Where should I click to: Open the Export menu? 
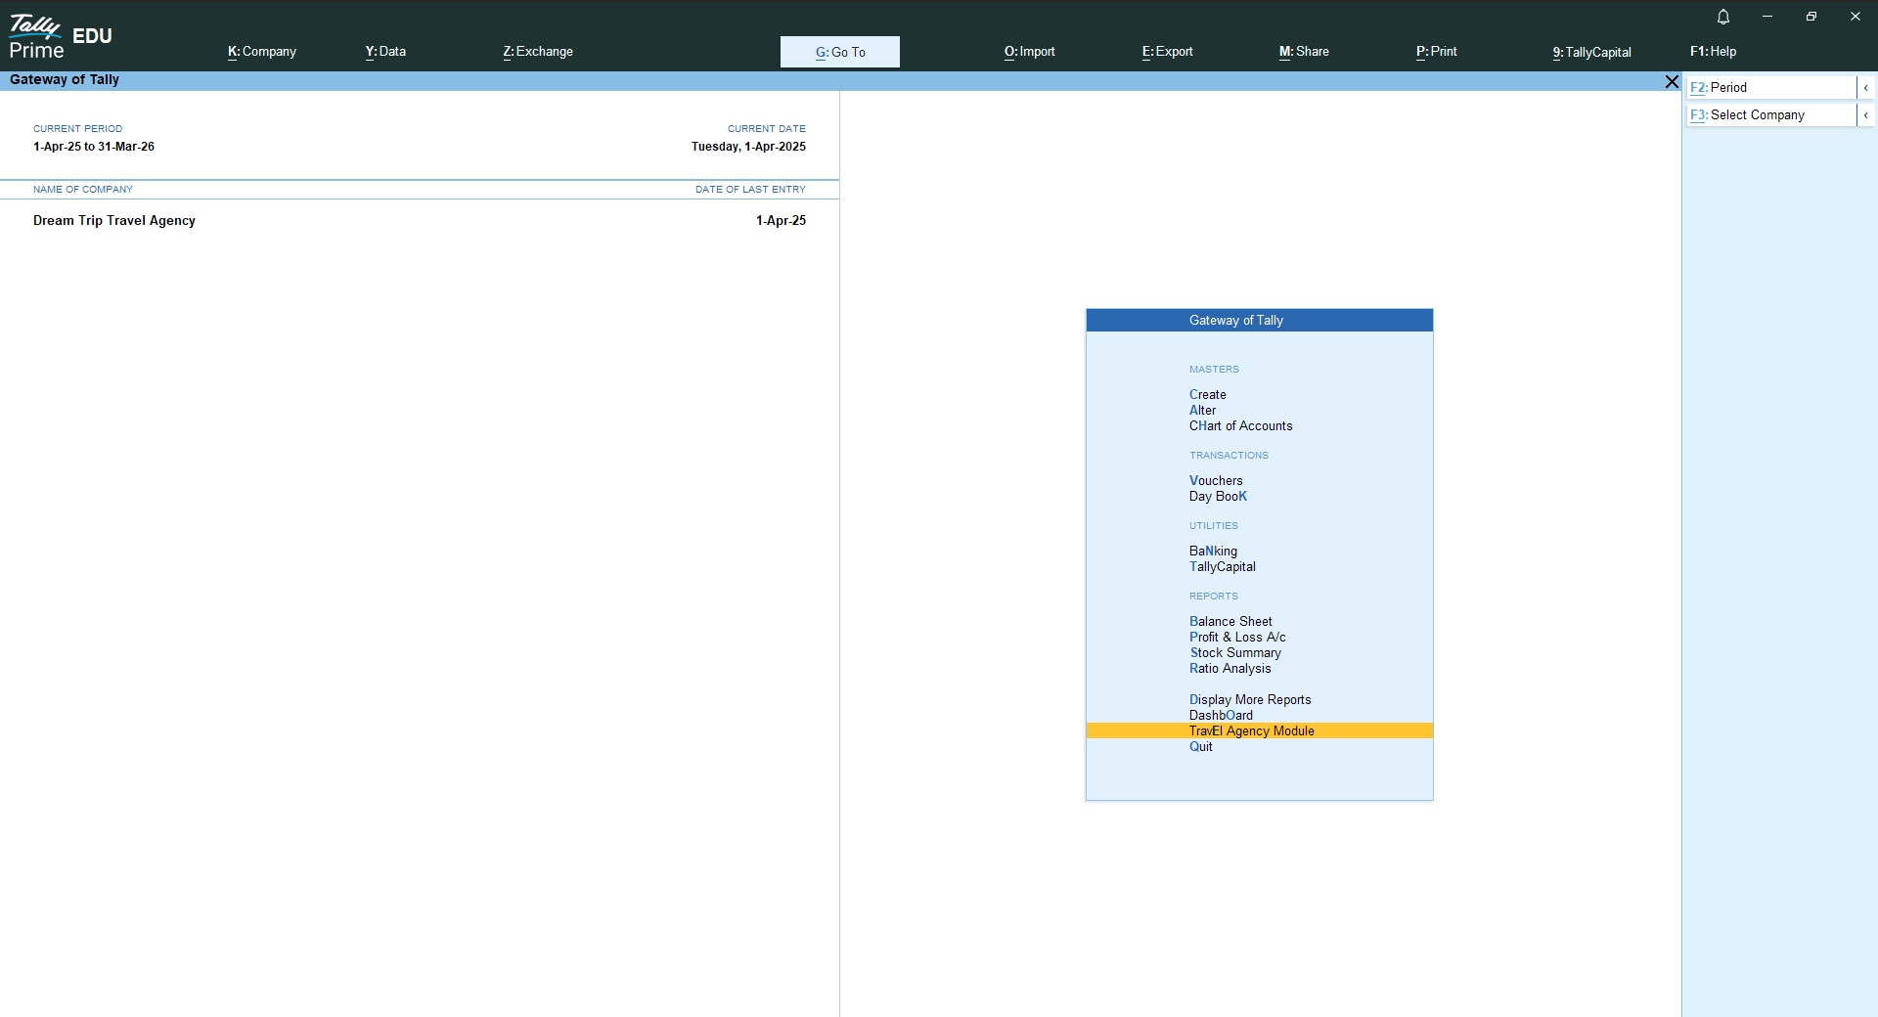1167,52
